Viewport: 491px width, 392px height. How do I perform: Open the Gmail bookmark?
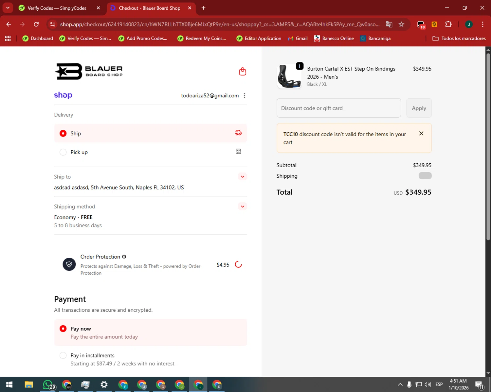[x=298, y=39]
